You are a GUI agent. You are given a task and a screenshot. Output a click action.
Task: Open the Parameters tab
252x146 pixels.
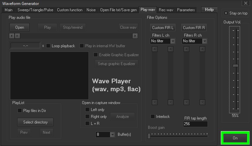(x=186, y=10)
